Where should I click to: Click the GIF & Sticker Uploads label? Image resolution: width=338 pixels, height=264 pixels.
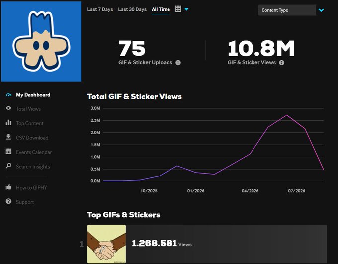coord(145,62)
